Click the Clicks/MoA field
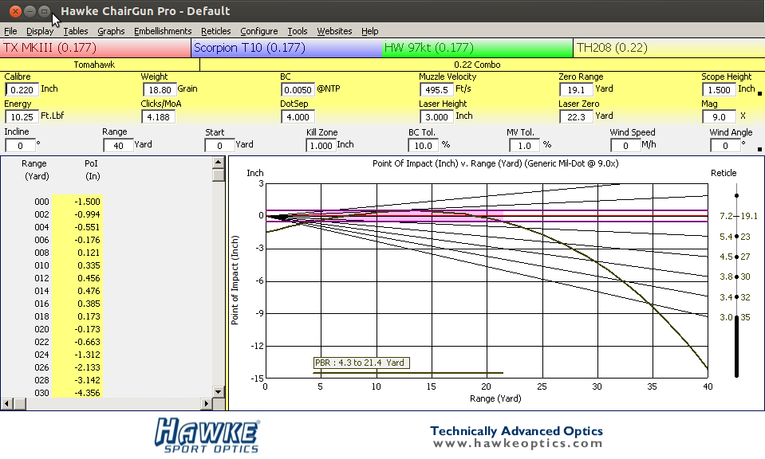Screen dimensions: 765x459 [159, 117]
